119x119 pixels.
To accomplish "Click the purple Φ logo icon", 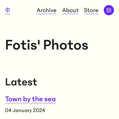I will click(x=8, y=10).
